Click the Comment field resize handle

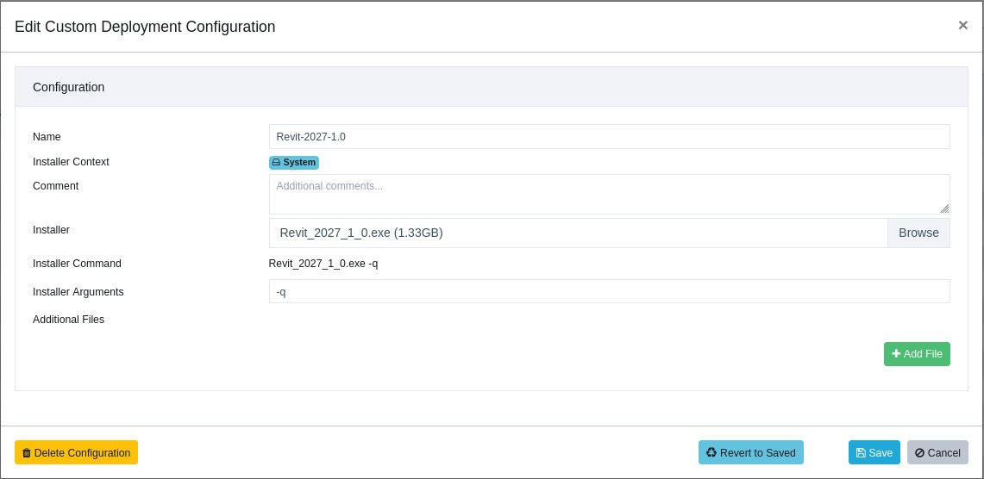[x=944, y=208]
